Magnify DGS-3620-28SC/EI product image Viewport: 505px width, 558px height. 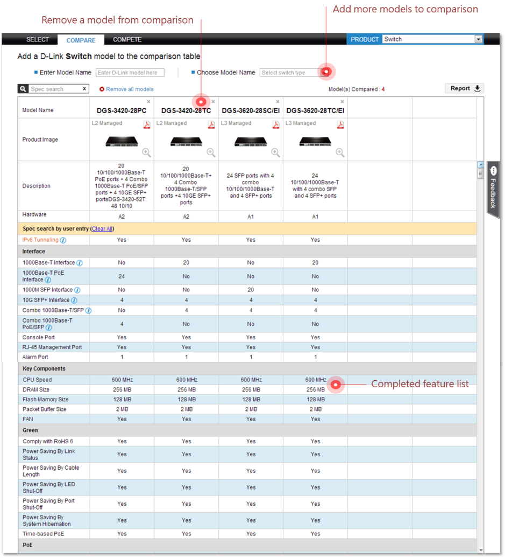coord(275,152)
